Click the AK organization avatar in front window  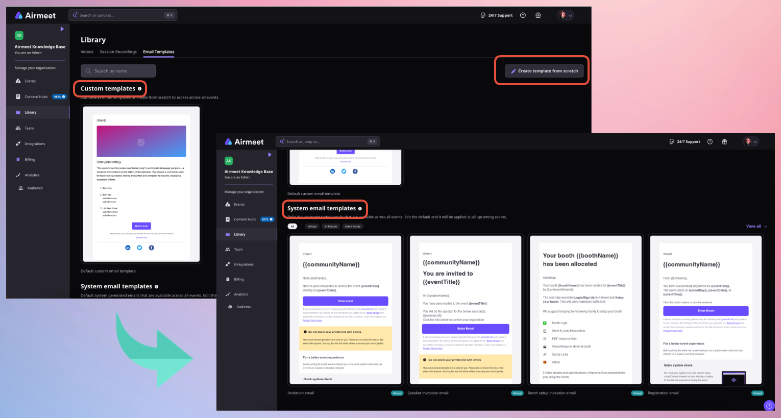pos(229,161)
